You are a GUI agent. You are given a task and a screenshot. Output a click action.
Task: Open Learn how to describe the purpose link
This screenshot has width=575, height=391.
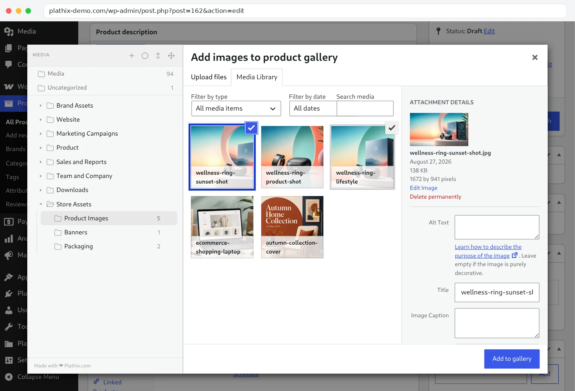(488, 251)
